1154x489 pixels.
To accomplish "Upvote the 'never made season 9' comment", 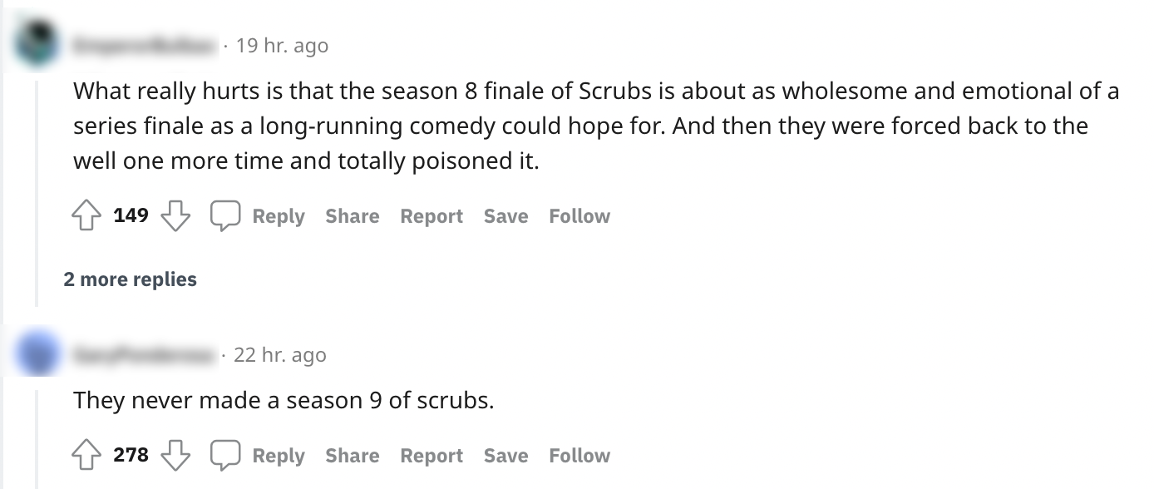I will pyautogui.click(x=86, y=456).
